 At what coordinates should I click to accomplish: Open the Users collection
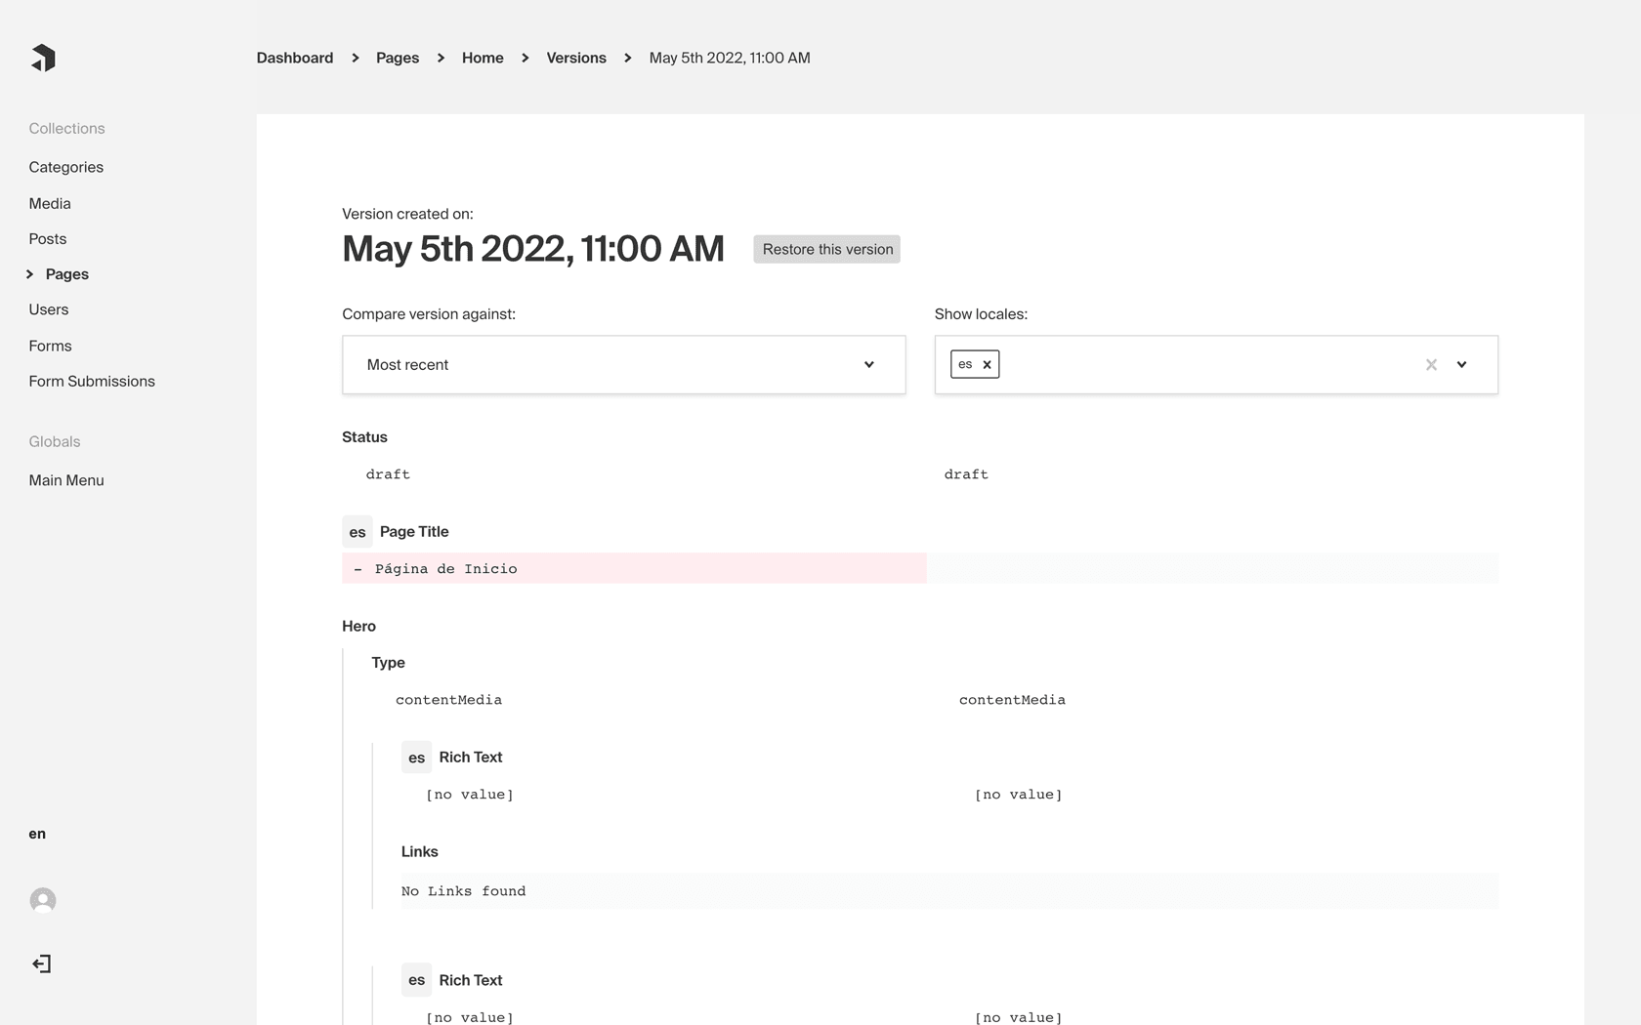click(49, 309)
